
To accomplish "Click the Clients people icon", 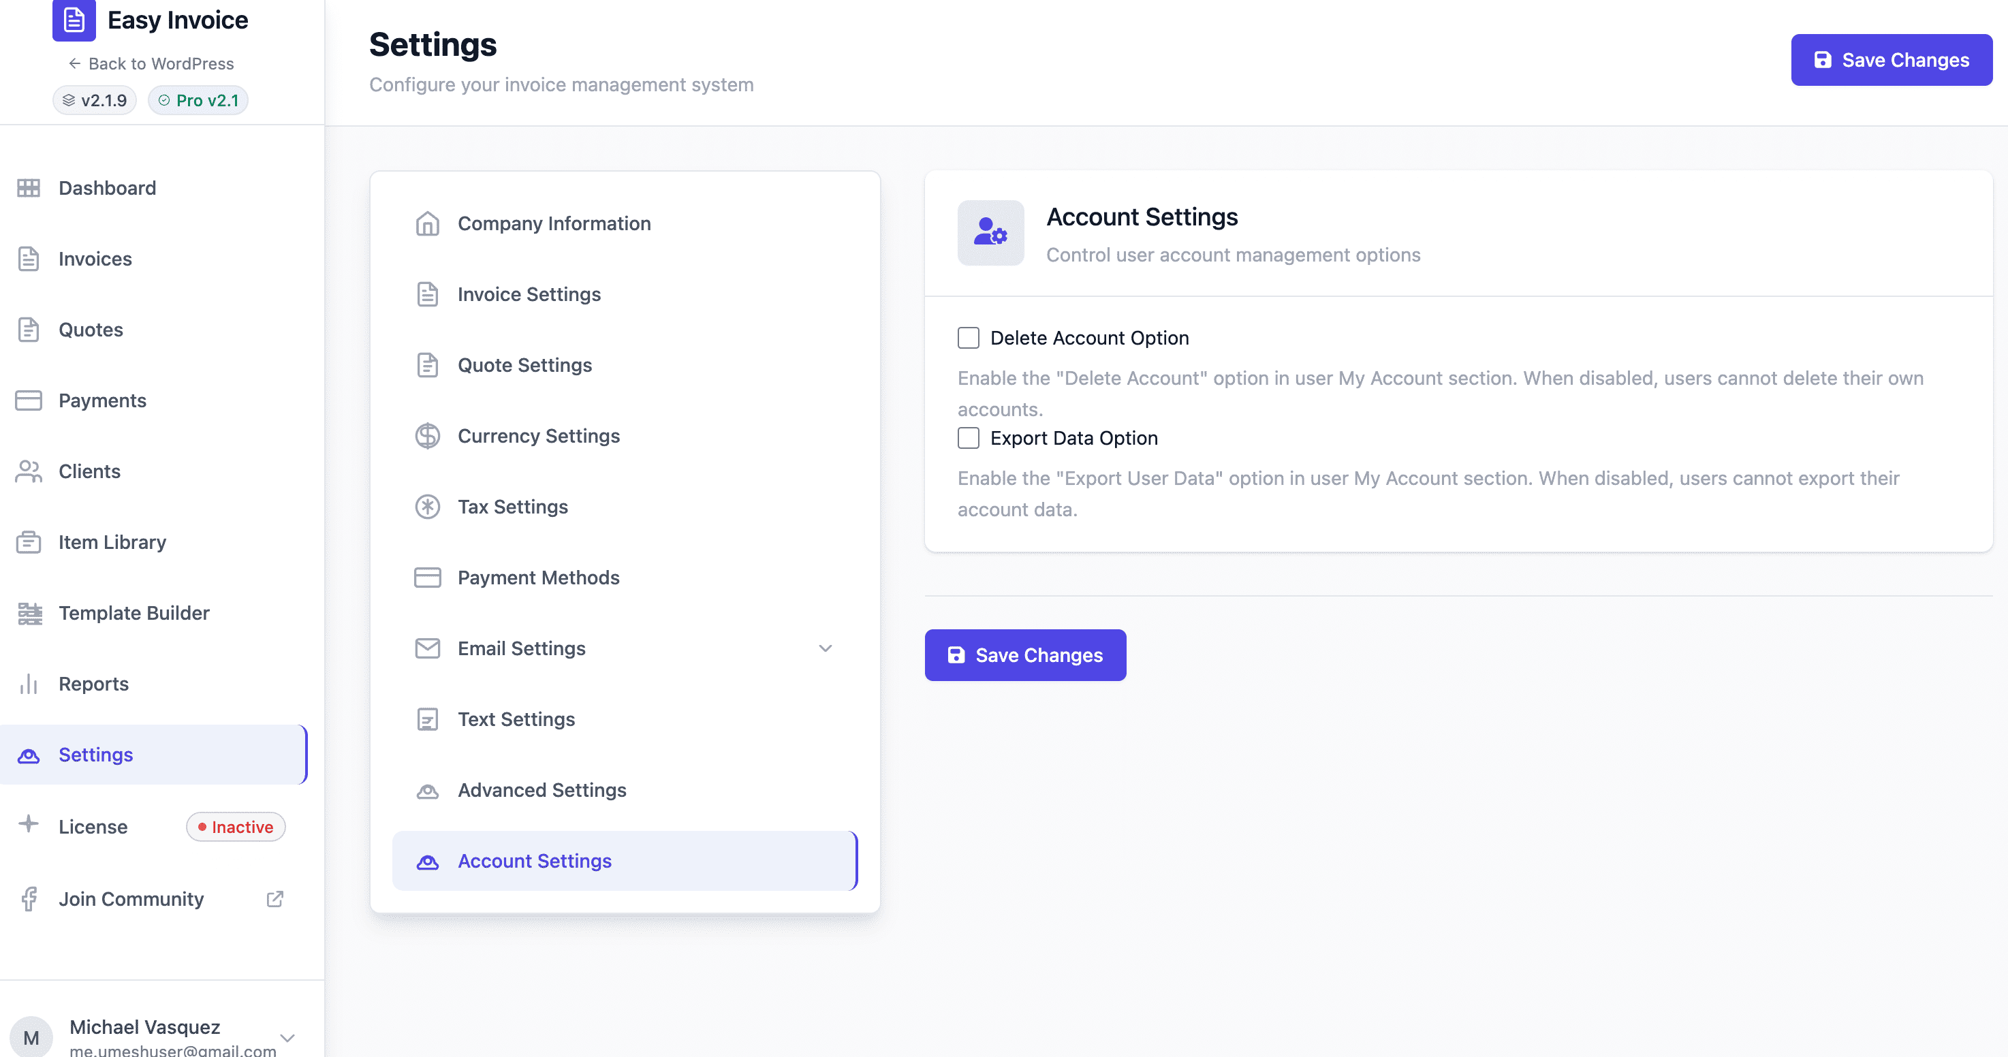I will pyautogui.click(x=29, y=471).
